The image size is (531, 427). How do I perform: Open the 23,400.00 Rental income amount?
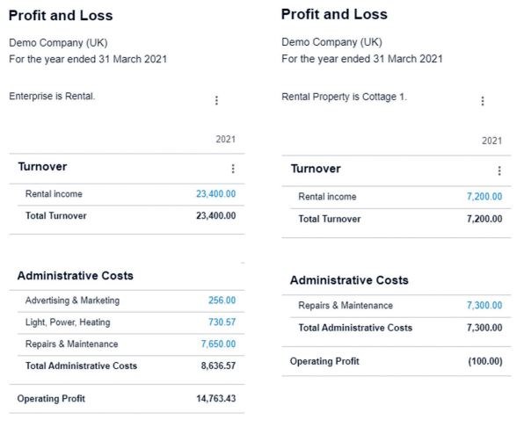click(215, 194)
